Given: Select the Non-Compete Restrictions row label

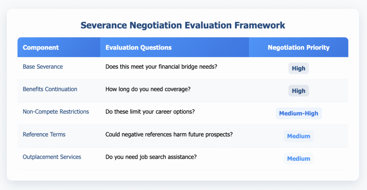Looking at the screenshot, I should (x=56, y=112).
